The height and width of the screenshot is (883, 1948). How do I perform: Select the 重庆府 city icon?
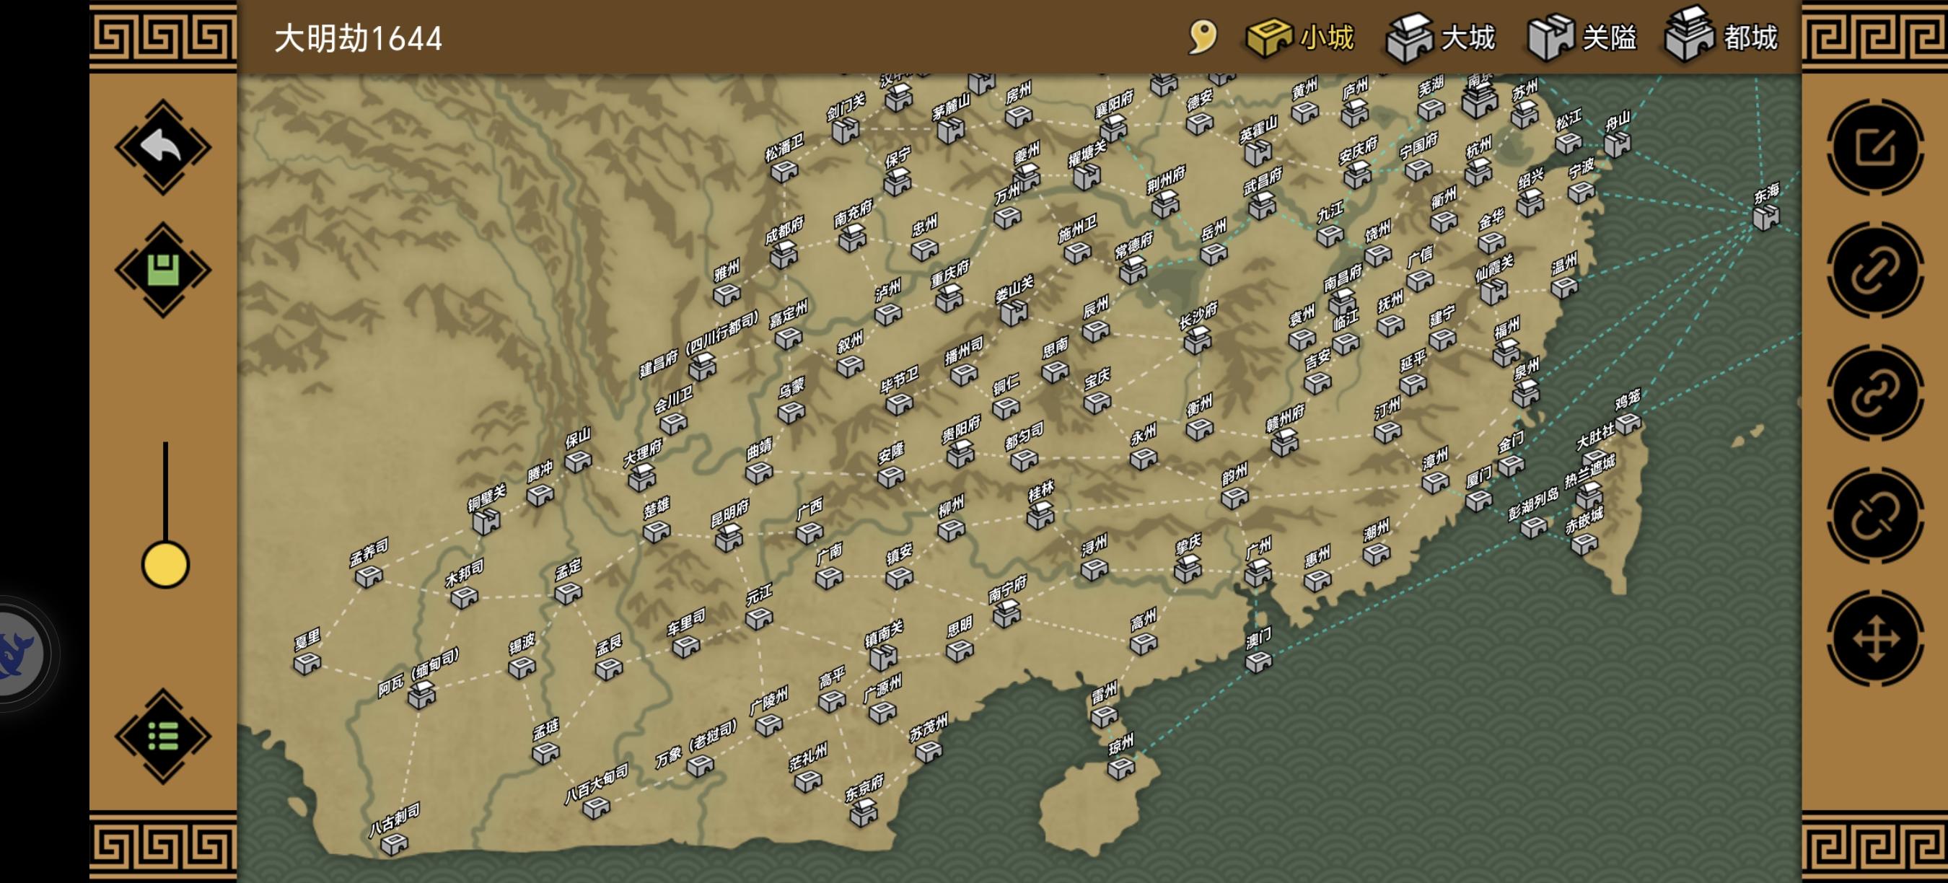pos(949,299)
